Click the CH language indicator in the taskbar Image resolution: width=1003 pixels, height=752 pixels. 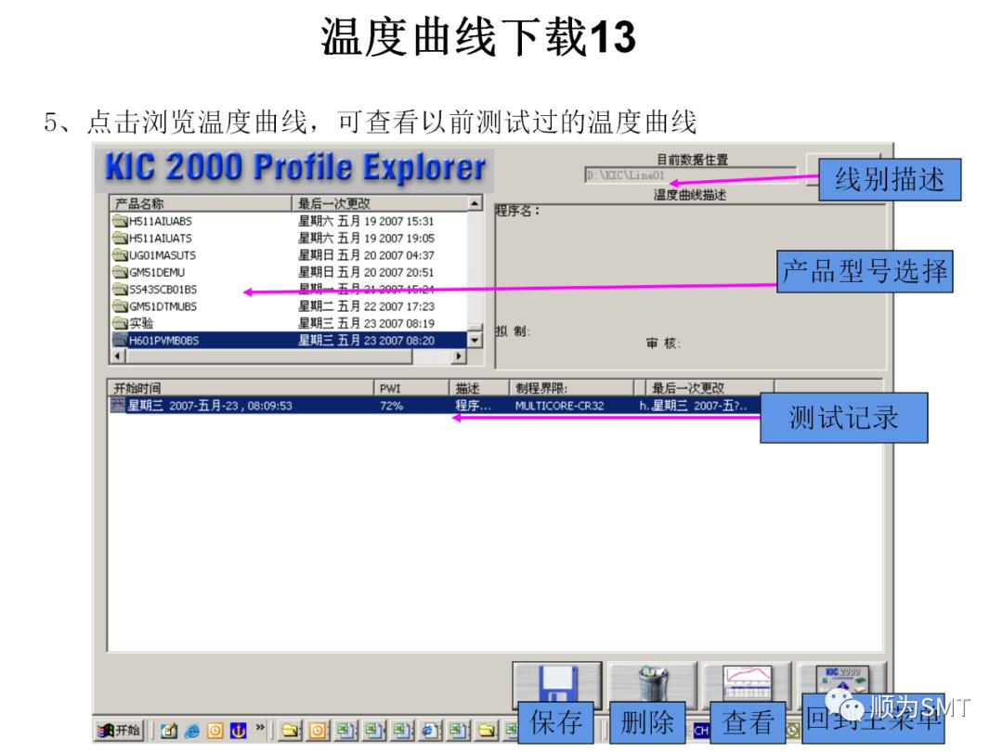click(x=701, y=731)
